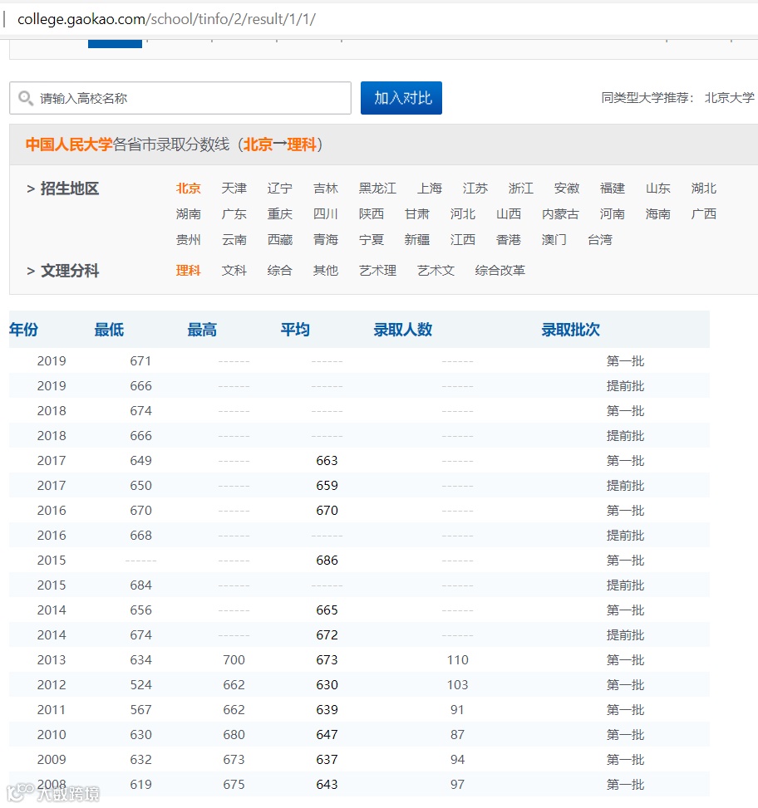Select 广西 region
This screenshot has width=758, height=808.
coord(704,214)
